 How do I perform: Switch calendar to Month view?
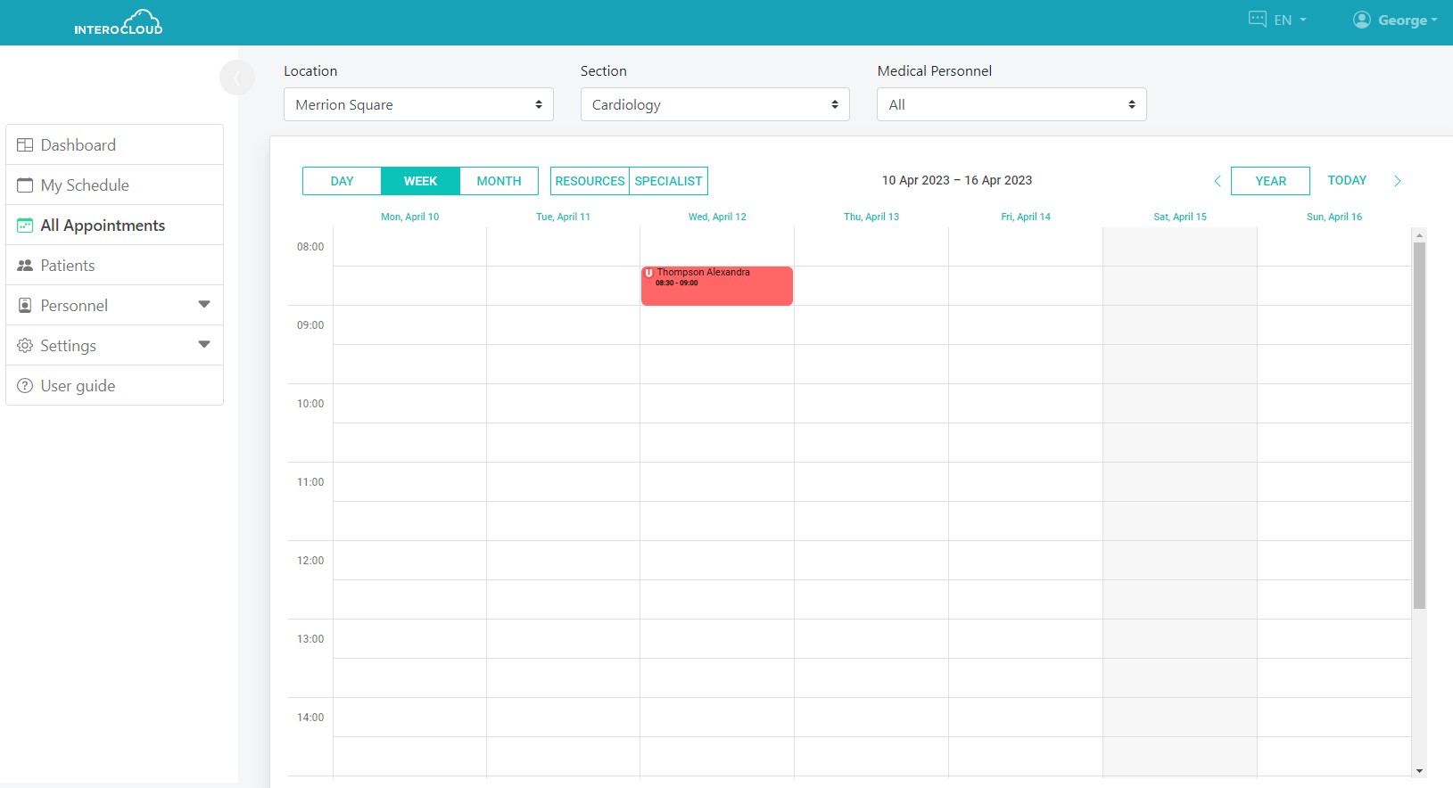(499, 181)
